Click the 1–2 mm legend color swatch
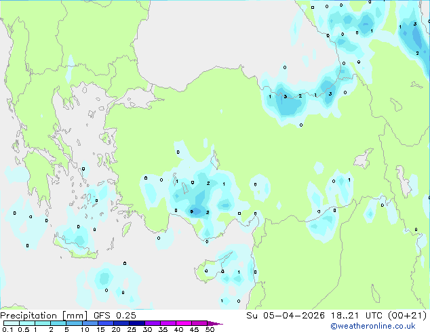 43,323
